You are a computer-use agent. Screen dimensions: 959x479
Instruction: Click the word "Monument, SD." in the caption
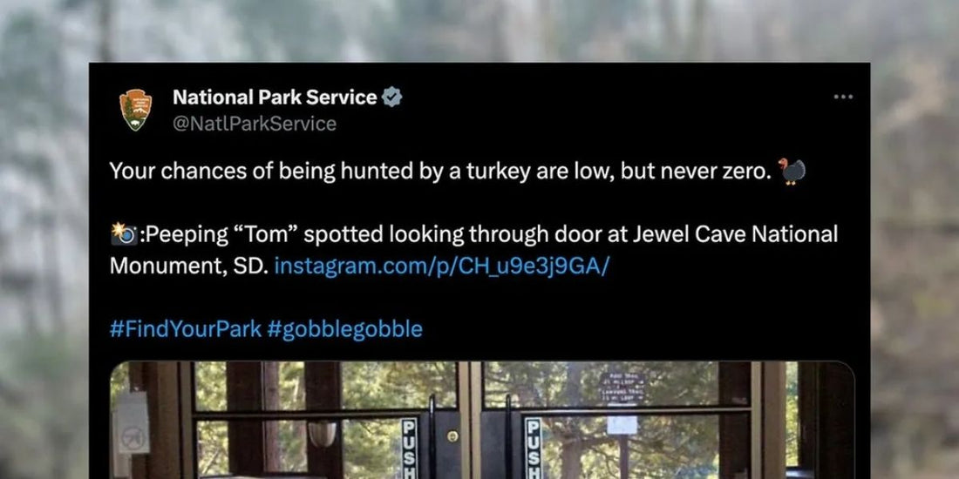187,266
